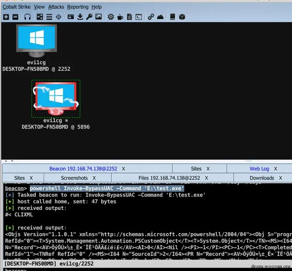Open About via the cube icon
292x271 pixels.
click(x=182, y=17)
